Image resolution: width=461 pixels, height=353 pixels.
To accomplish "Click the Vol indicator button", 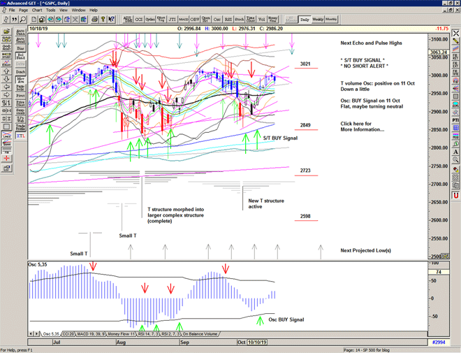I will 262,20.
